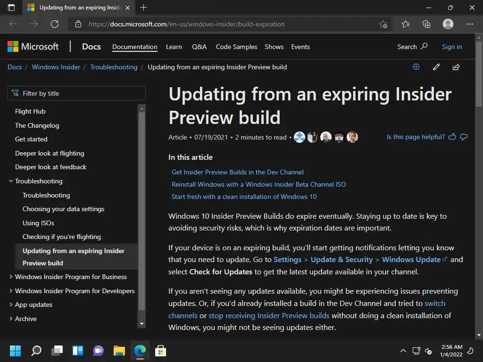Click the Microsoft logo
483x362 pixels.
click(33, 47)
